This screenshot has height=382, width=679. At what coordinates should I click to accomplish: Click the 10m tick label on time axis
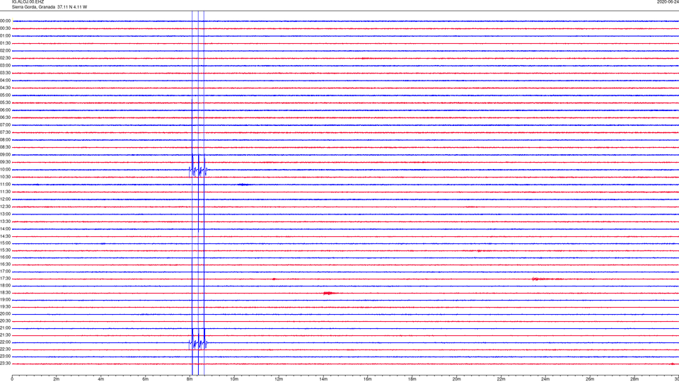pos(234,379)
